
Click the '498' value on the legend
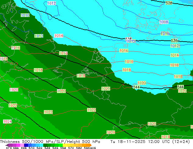point(24,148)
